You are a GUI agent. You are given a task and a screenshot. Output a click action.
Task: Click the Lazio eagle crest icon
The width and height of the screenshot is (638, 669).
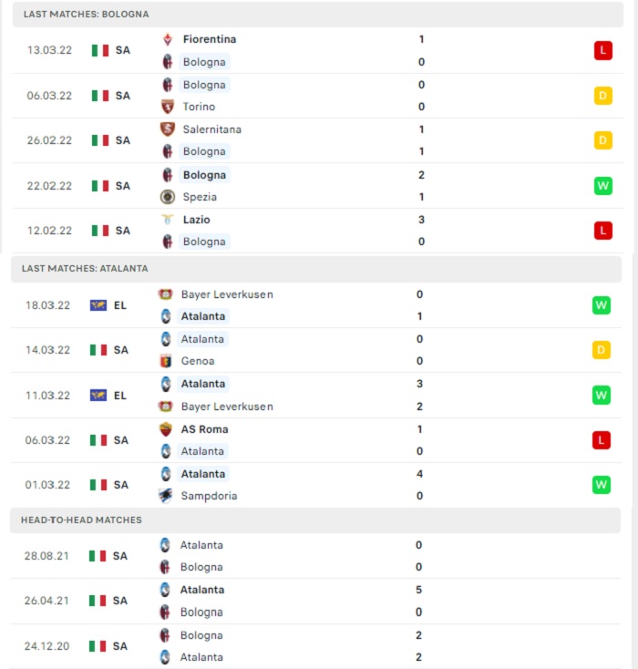168,220
